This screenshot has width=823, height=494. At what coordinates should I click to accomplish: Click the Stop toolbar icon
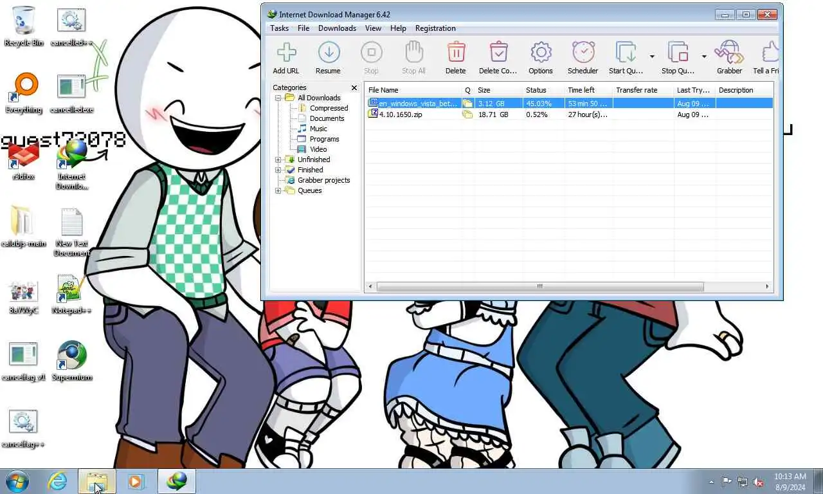[x=371, y=53]
